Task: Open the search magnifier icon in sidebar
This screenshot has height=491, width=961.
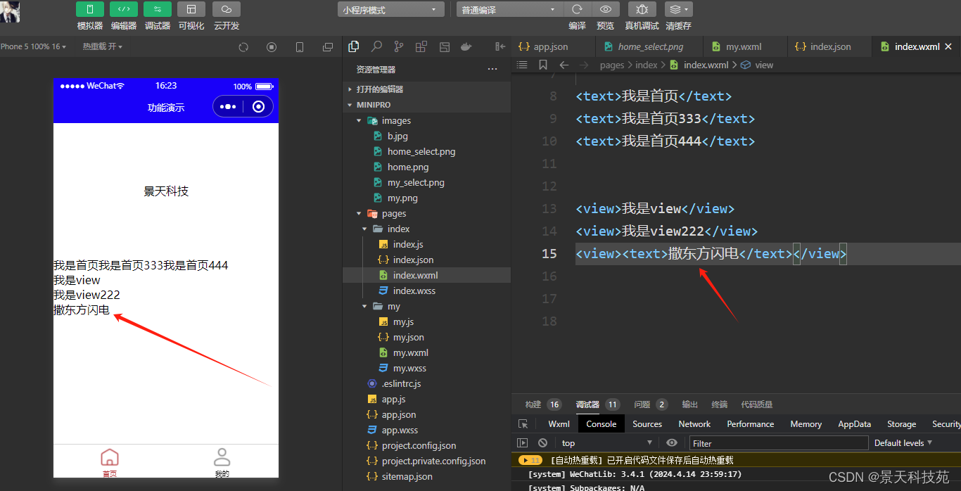Action: (376, 46)
